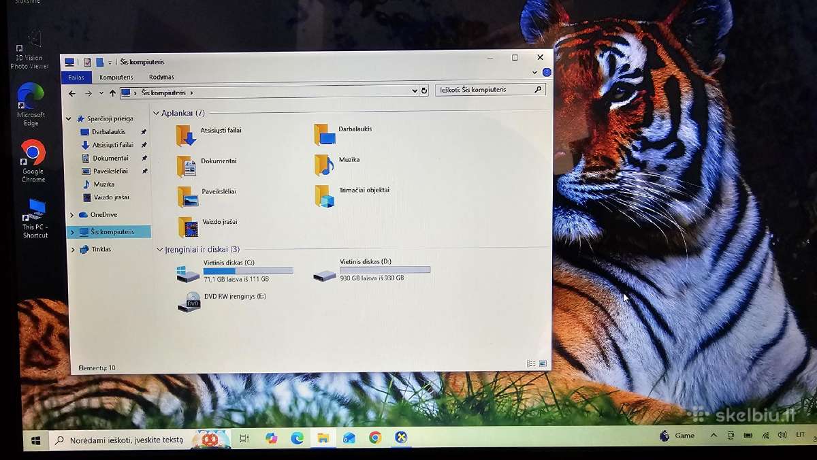Screen dimensions: 817x460
Task: Select the Vietinis diskas (D:) drive icon
Action: 325,275
